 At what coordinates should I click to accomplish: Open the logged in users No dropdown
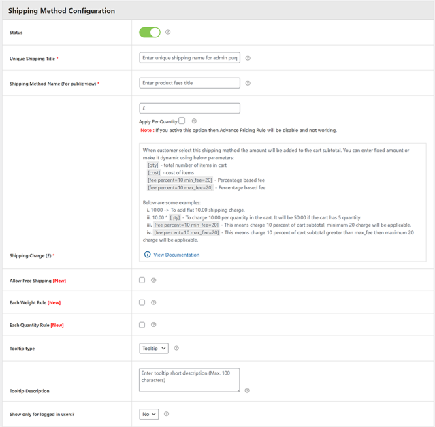(x=148, y=414)
